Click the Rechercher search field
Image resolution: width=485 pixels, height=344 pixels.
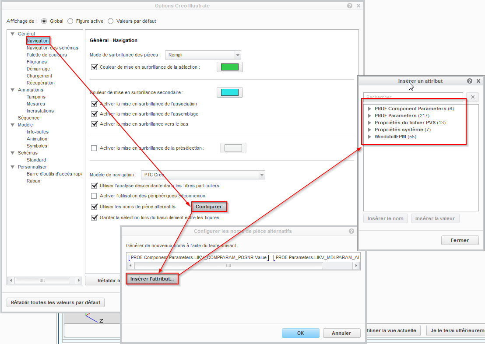coord(413,97)
